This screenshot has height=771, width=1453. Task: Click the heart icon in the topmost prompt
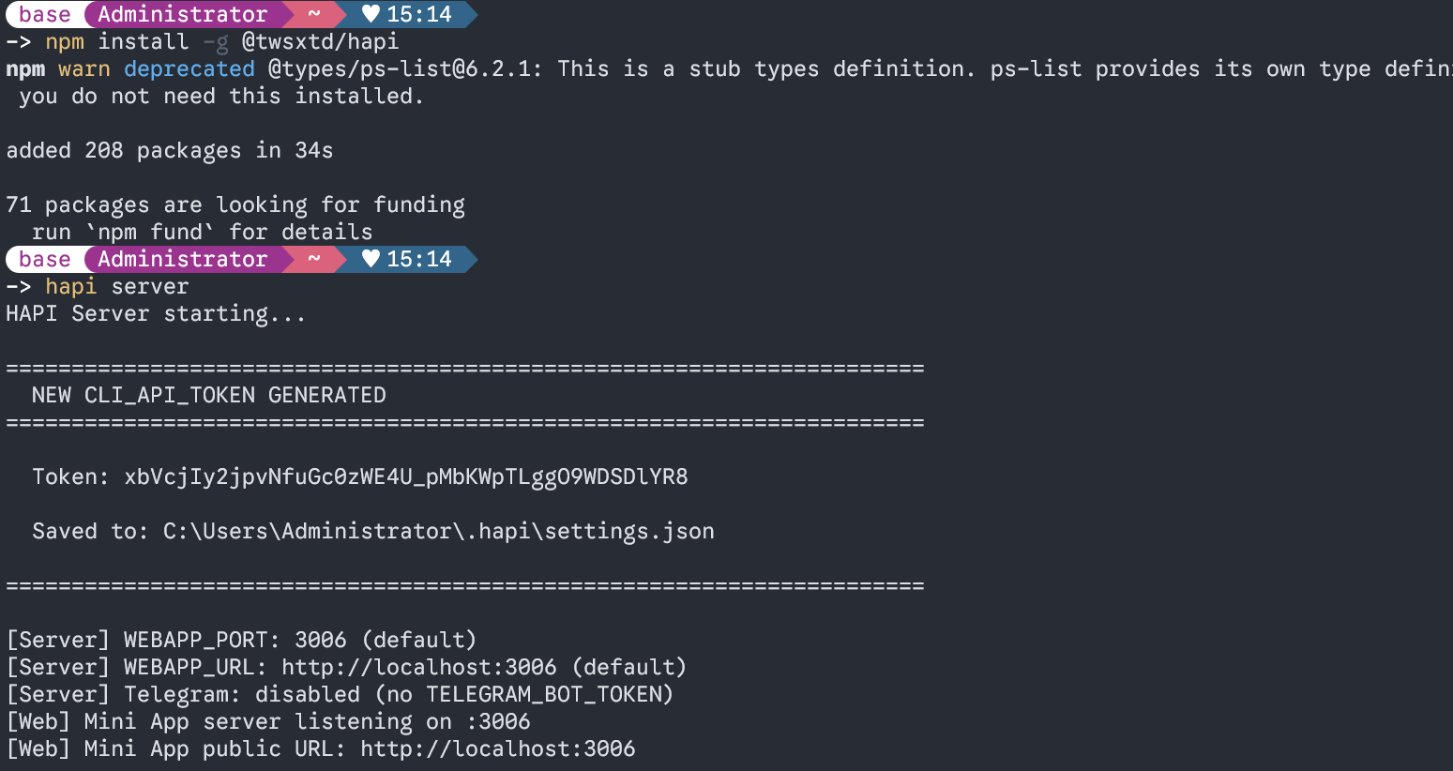click(x=371, y=14)
